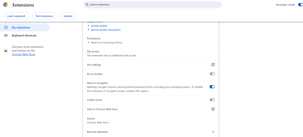Screen dimensions: 303x137
Task: Click the Chrome Web Store rainbow icon
Action: click(6, 51)
